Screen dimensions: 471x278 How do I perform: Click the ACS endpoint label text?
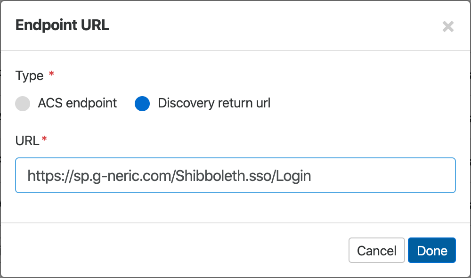point(77,103)
